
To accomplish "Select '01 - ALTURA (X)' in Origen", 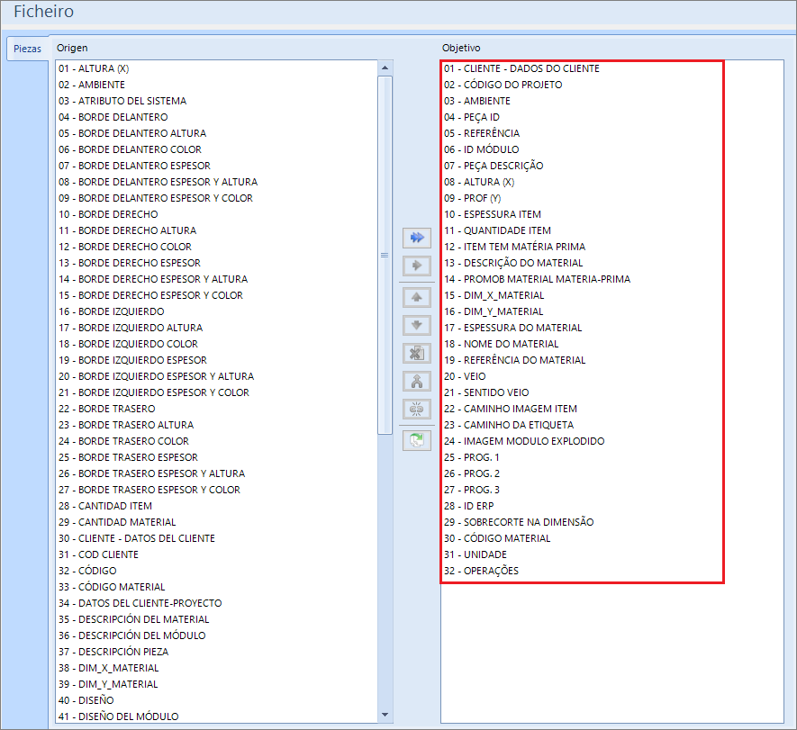I will 94,68.
